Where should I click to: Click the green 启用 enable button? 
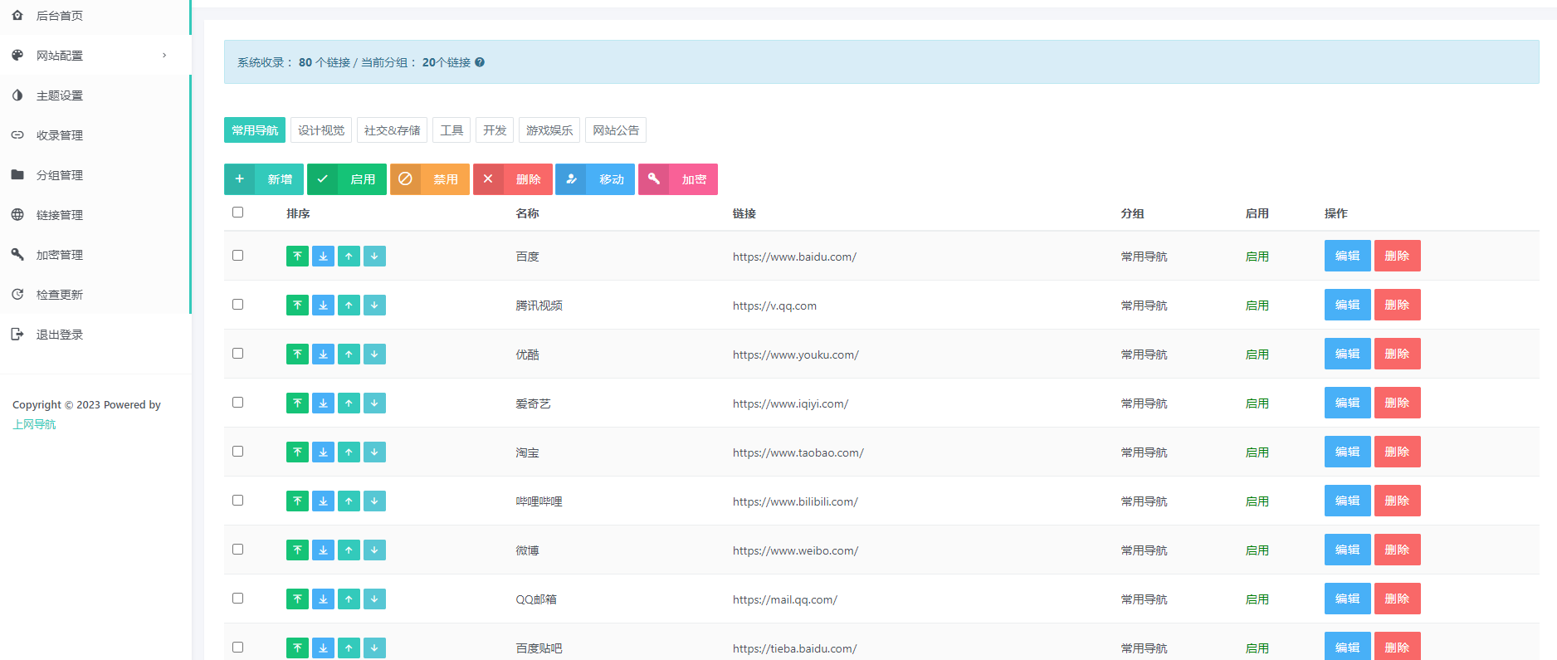coord(347,179)
